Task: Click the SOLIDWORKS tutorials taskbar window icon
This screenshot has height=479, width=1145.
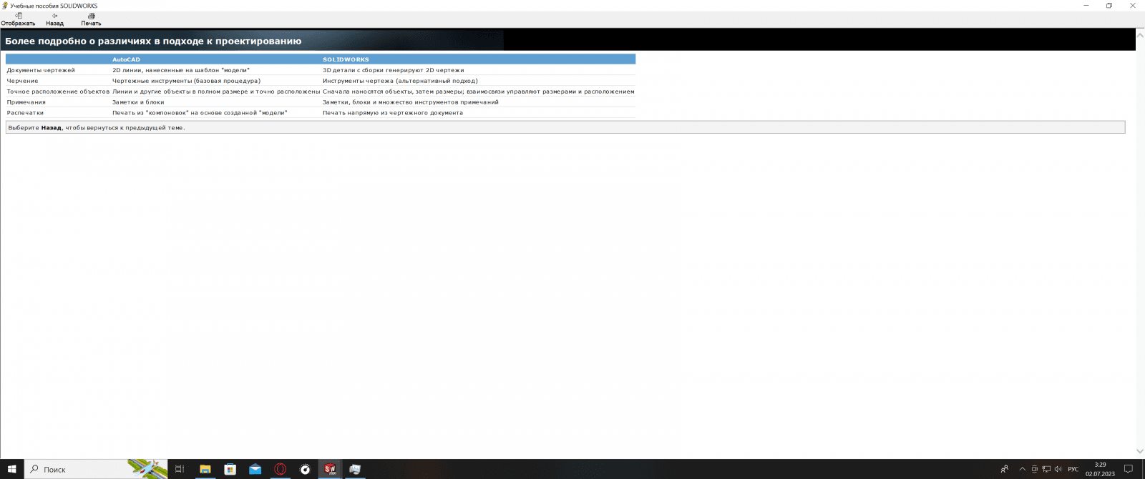Action: (x=355, y=469)
